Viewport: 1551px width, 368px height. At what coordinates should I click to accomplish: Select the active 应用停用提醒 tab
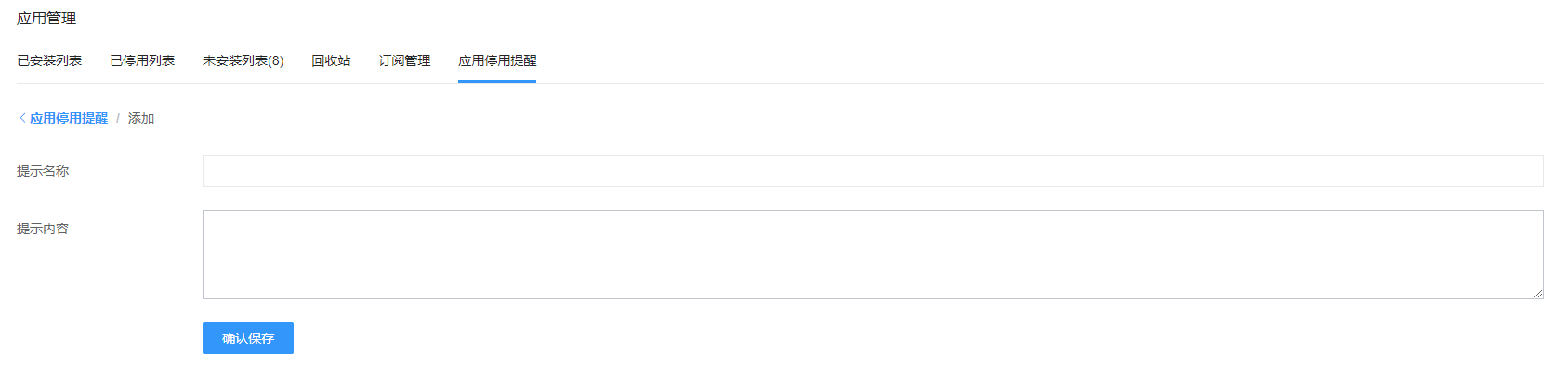(497, 60)
